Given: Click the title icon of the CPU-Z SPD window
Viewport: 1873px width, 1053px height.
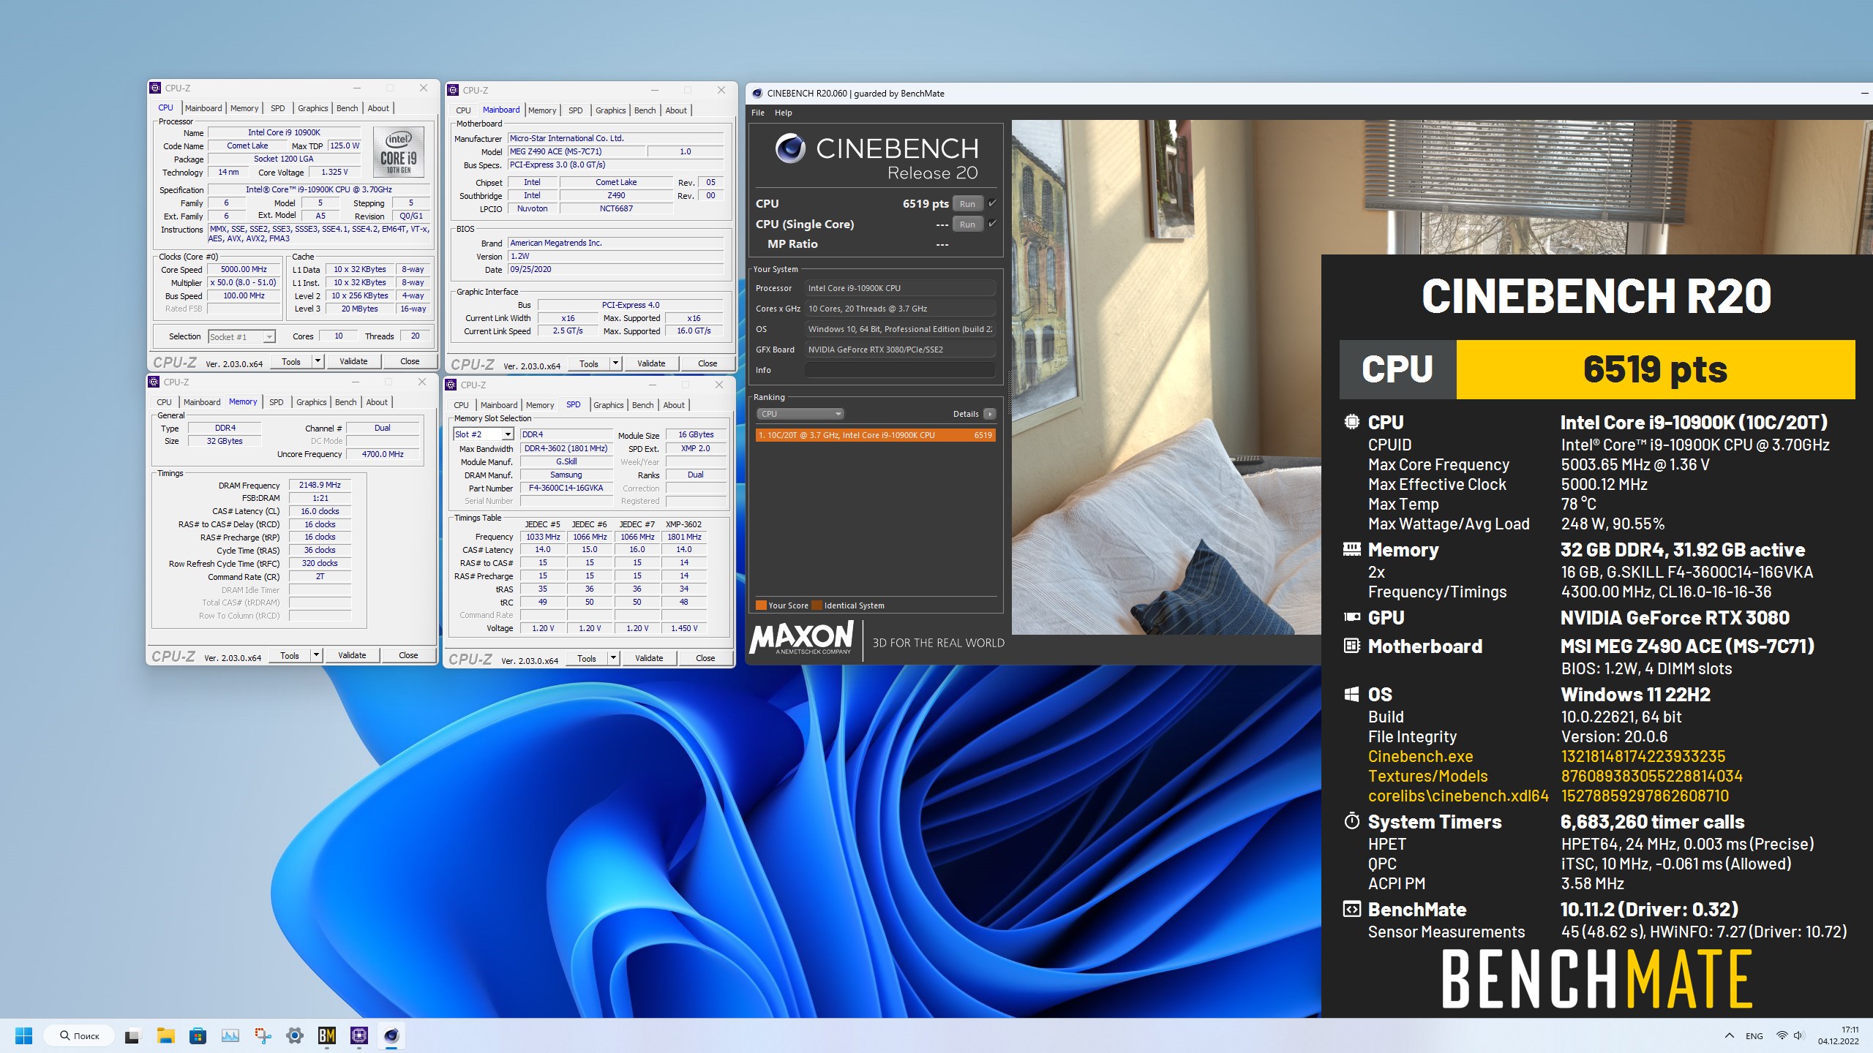Looking at the screenshot, I should click(x=451, y=385).
